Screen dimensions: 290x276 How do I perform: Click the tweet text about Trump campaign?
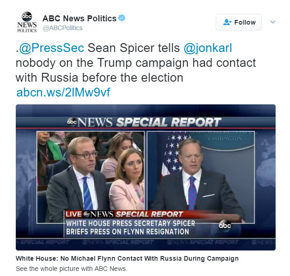[x=135, y=63]
